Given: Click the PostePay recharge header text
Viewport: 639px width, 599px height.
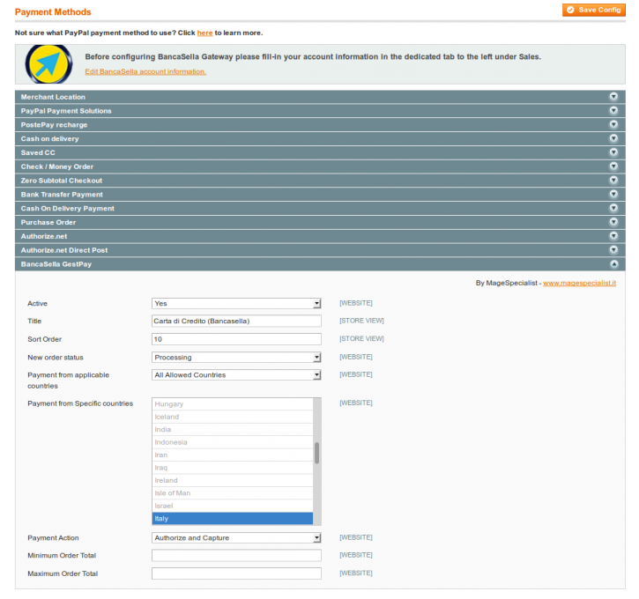Looking at the screenshot, I should [54, 124].
